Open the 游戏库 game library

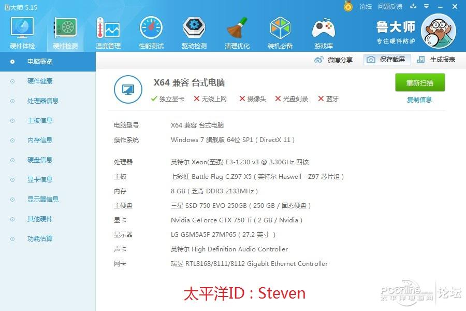click(324, 33)
